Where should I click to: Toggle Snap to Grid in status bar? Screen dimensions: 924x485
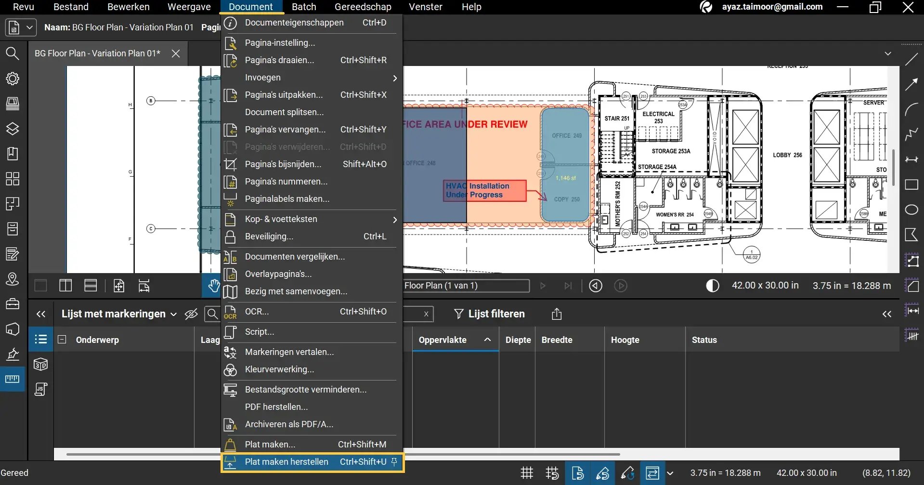(552, 473)
